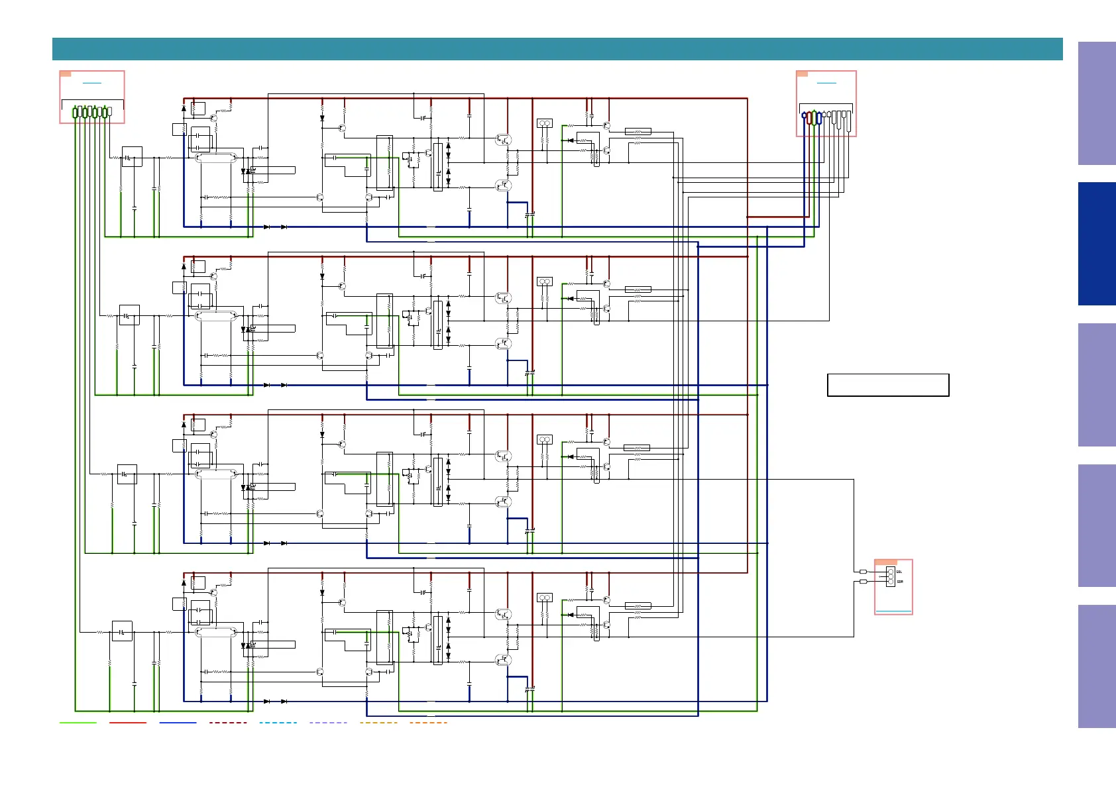Switch to the fourth purple side tab
The image size is (1116, 789).
point(1097,525)
